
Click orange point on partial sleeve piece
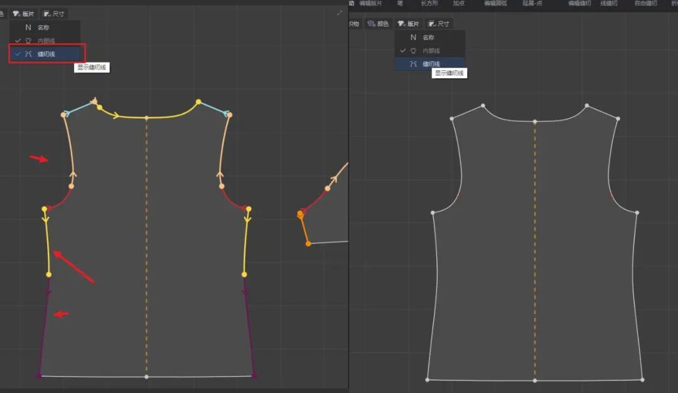pyautogui.click(x=308, y=244)
